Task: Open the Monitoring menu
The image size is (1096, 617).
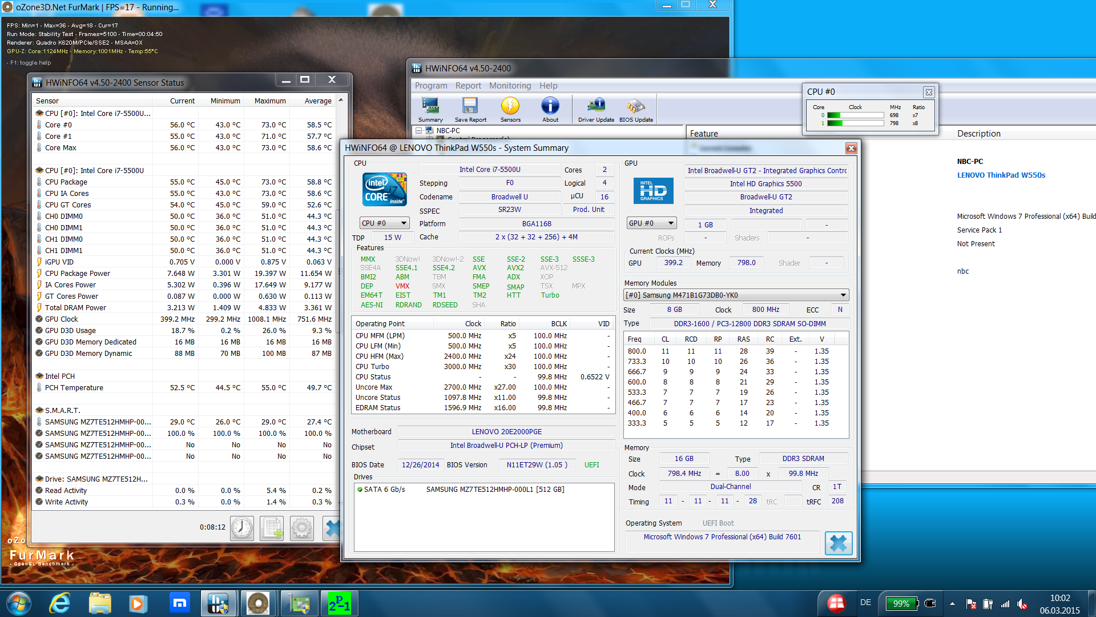Action: pyautogui.click(x=510, y=86)
